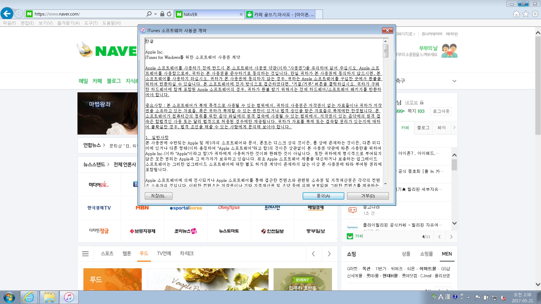The image size is (541, 304).
Task: Click the license text scrollbar thumb
Action: (x=385, y=51)
